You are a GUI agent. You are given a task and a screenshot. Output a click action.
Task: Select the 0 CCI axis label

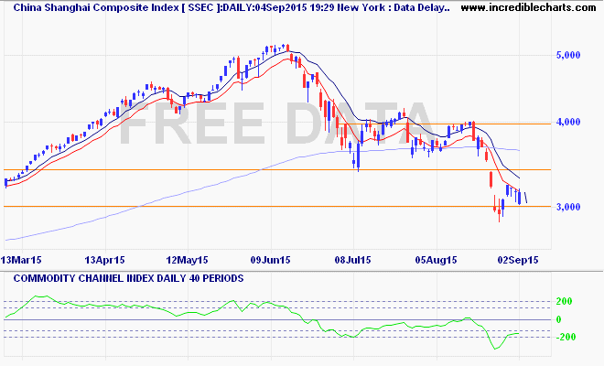tap(558, 319)
